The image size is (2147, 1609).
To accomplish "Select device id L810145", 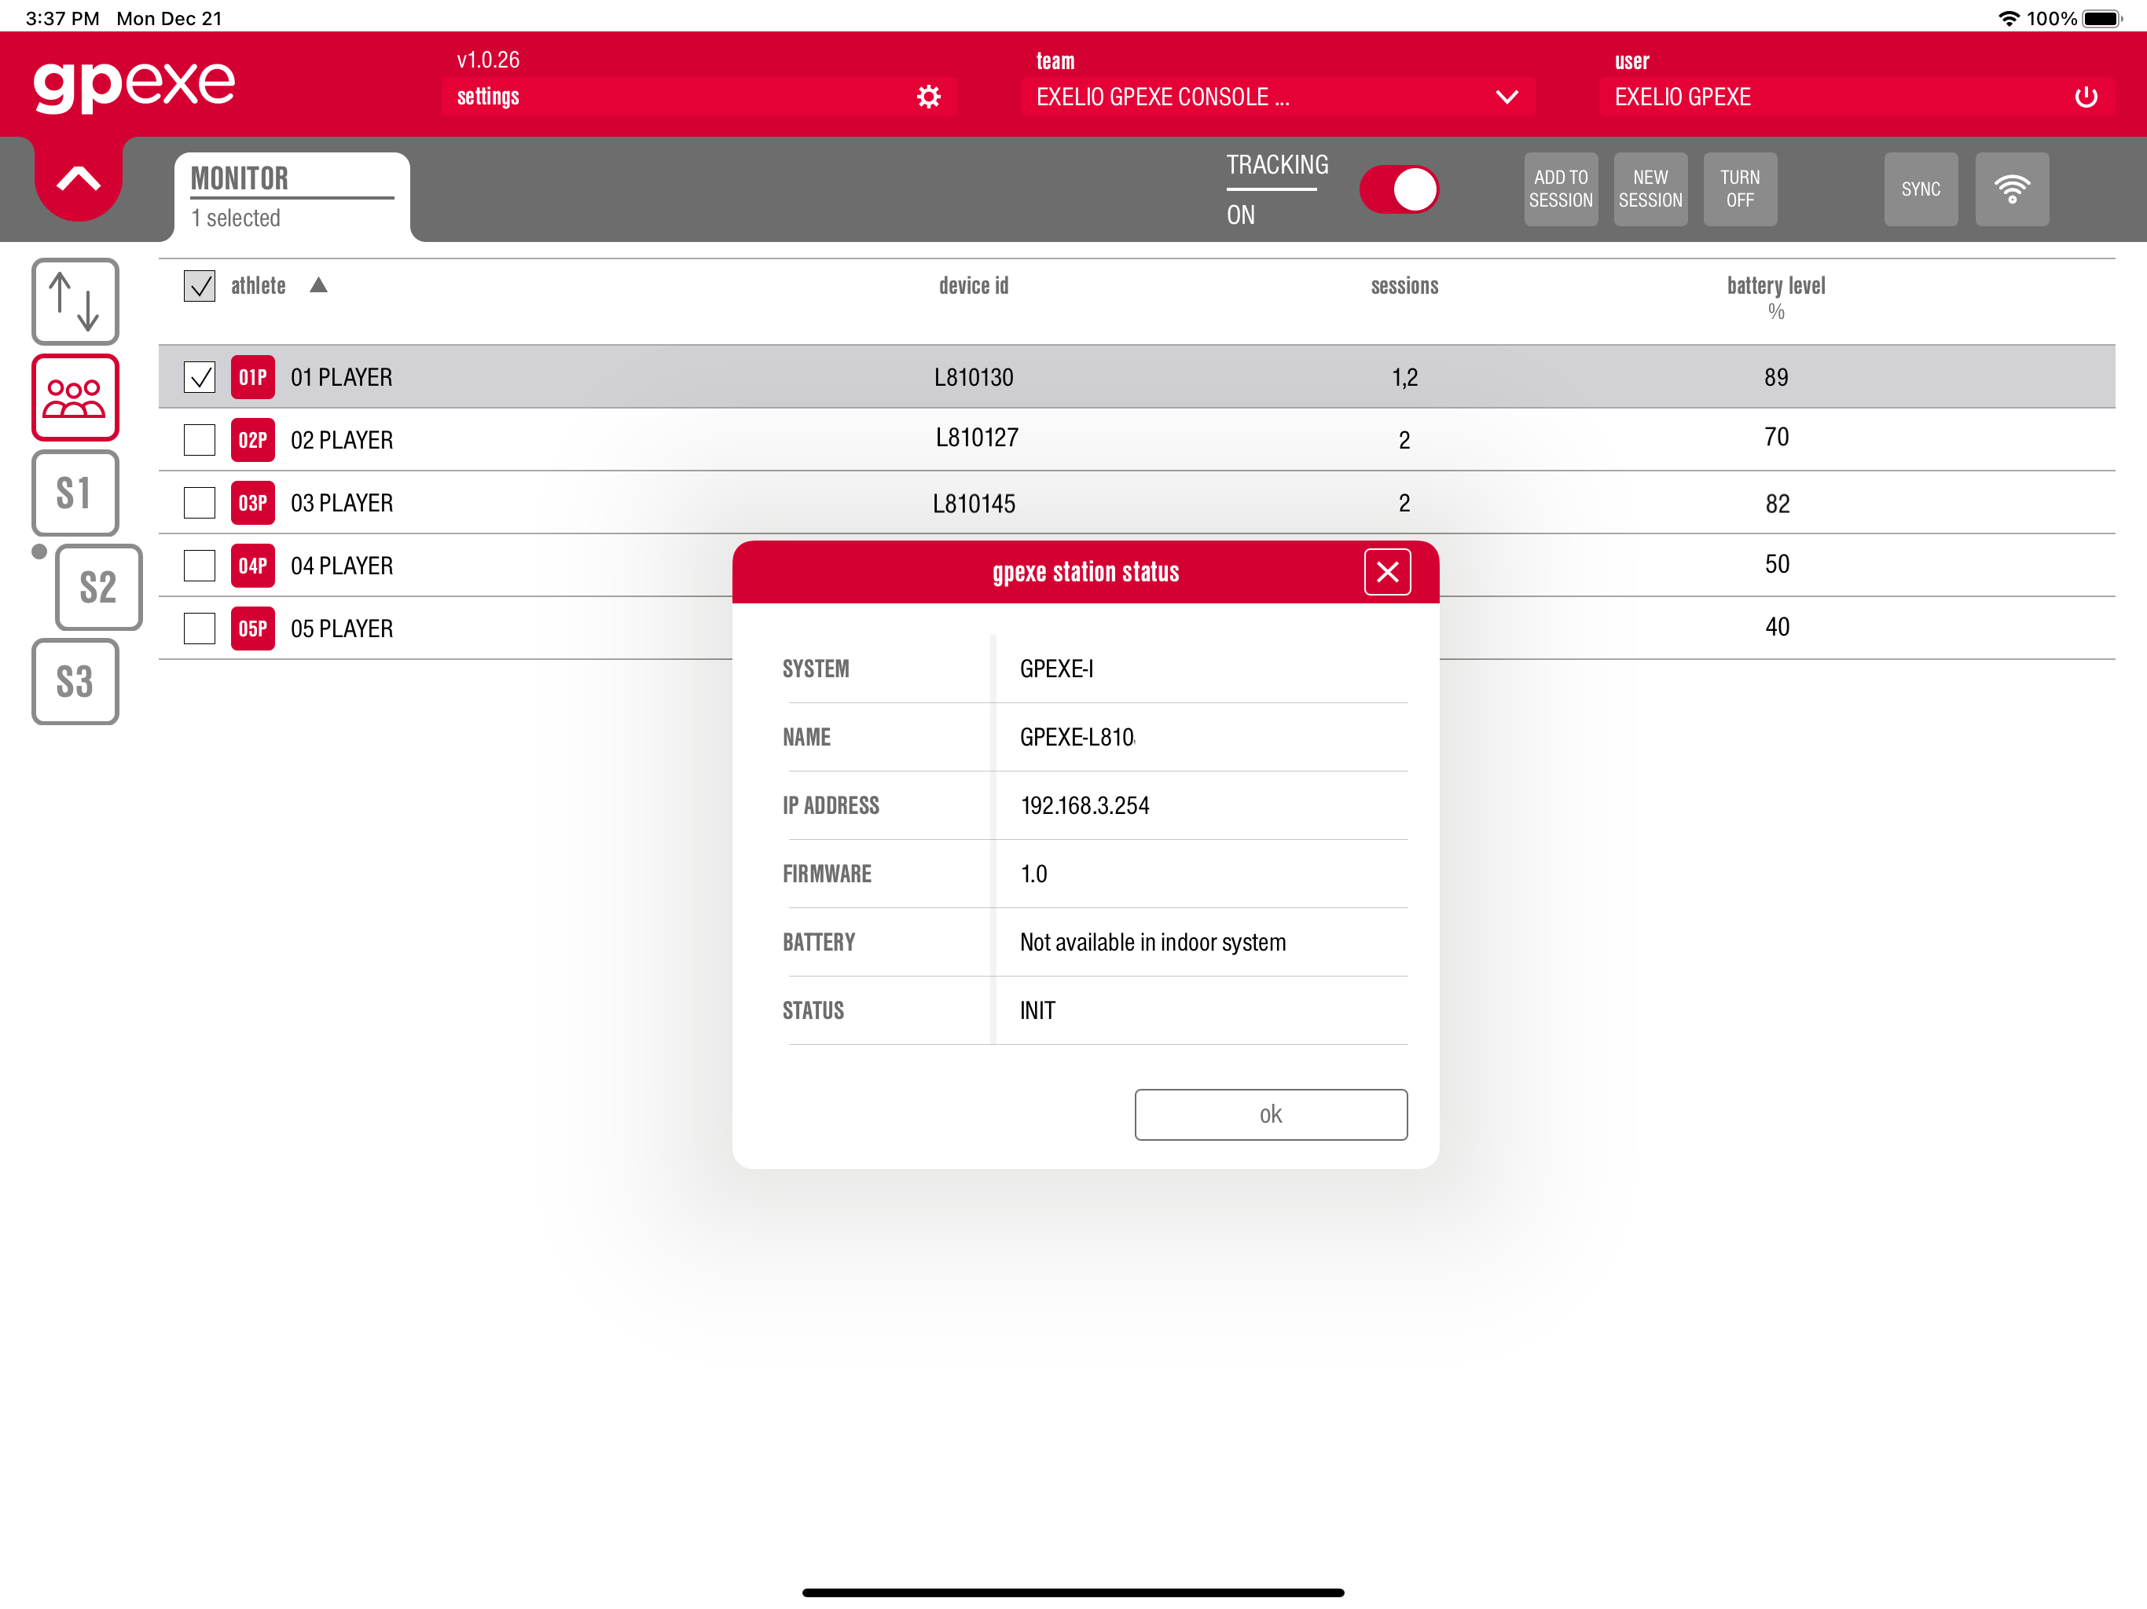I will click(x=974, y=504).
